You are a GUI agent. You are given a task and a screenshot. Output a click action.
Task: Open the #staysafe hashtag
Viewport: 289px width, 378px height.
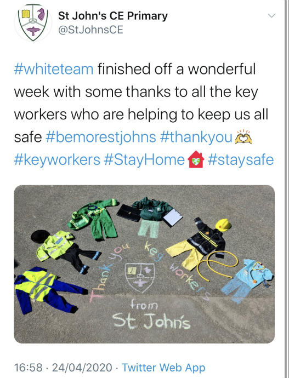pyautogui.click(x=241, y=160)
